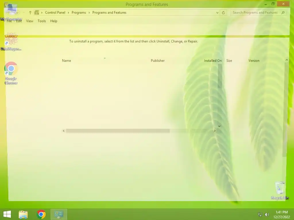Click the Up arrow navigation button
The height and width of the screenshot is (220, 294).
(x=30, y=13)
